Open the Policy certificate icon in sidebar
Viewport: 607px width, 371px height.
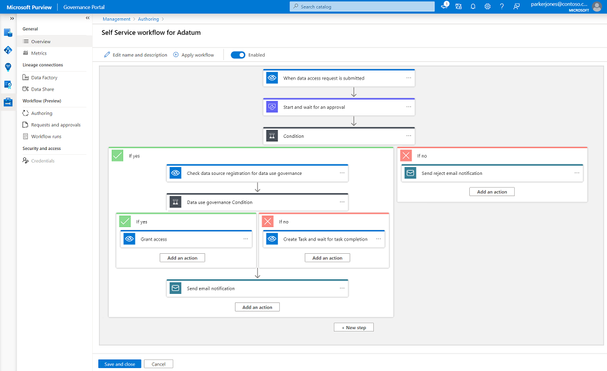[7, 84]
